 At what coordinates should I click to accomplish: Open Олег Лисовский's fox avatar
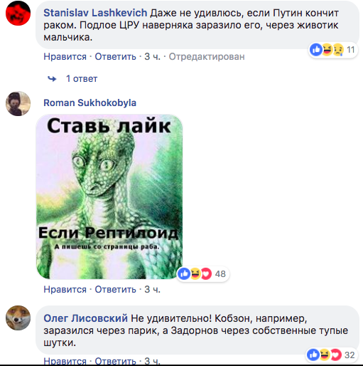[x=18, y=318]
